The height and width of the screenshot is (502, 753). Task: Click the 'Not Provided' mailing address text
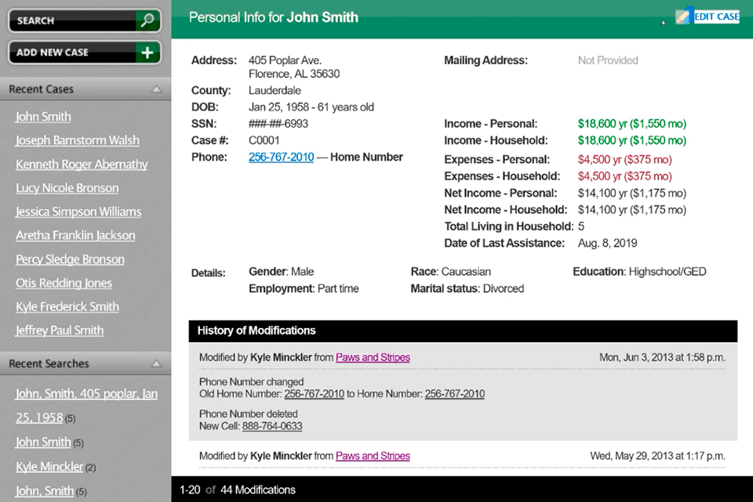608,60
